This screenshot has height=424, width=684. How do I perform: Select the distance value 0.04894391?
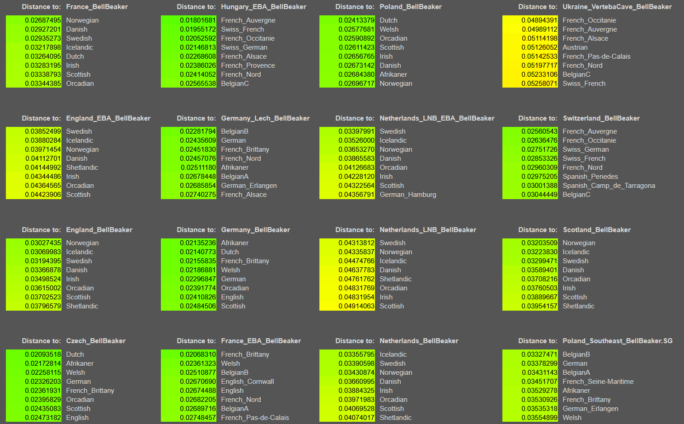click(539, 20)
